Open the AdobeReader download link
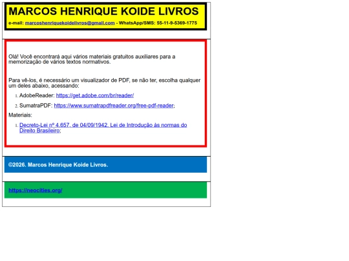This screenshot has height=261, width=349. [x=95, y=95]
